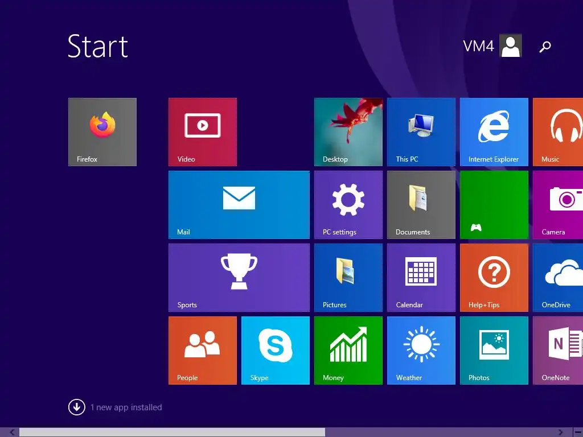Click the zoom-out minus button at the scrollbar's end
The width and height of the screenshot is (583, 437).
tap(578, 432)
